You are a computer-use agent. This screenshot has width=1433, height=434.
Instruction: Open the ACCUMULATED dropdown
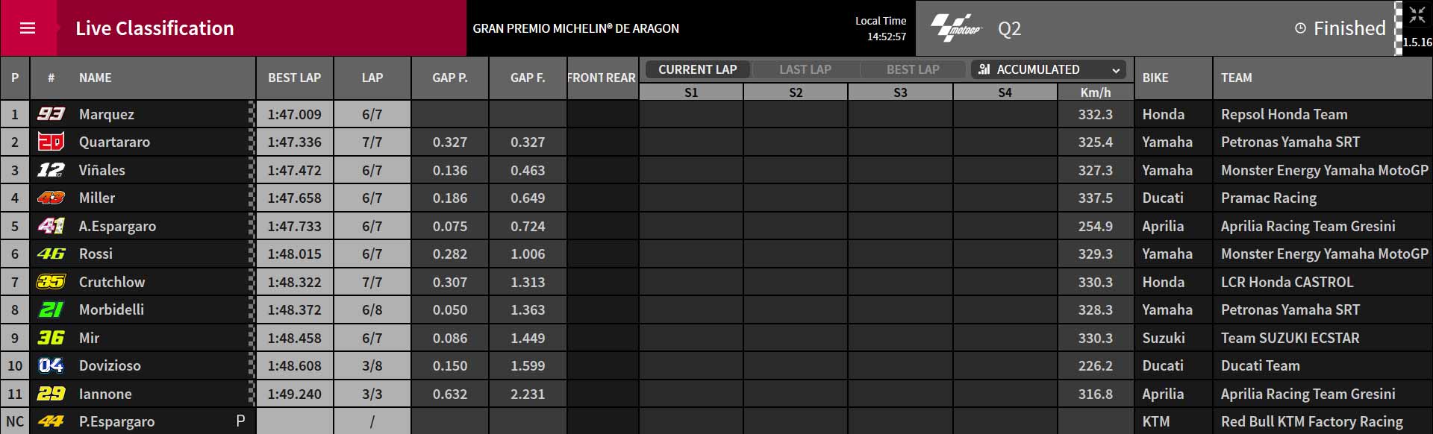pyautogui.click(x=1049, y=69)
